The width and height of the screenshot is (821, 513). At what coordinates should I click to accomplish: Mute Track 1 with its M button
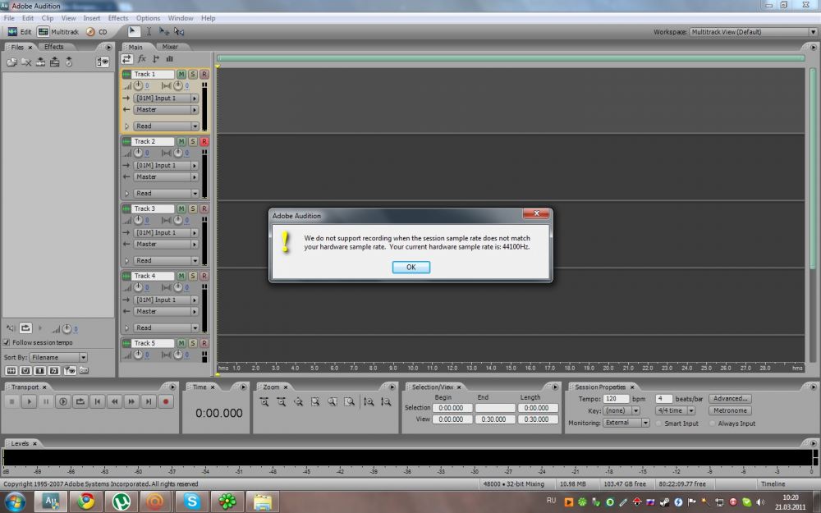(x=181, y=75)
